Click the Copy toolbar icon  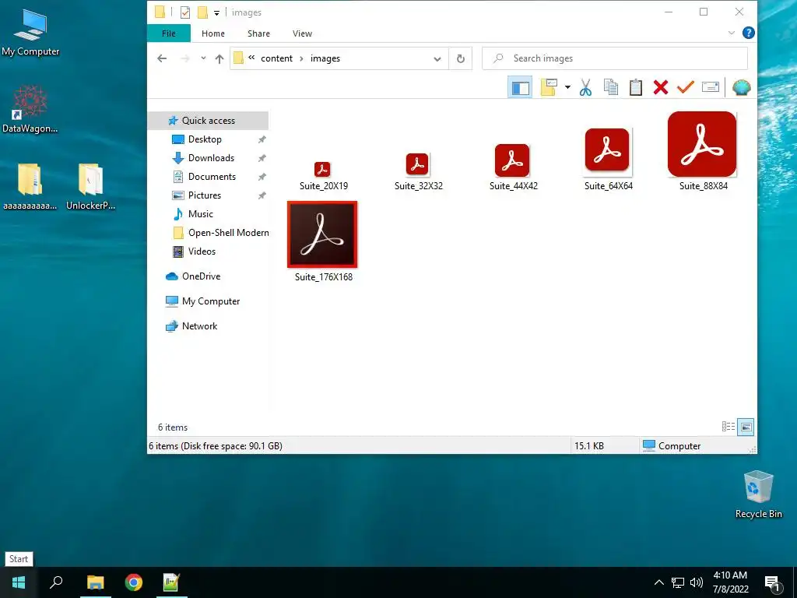click(x=610, y=87)
